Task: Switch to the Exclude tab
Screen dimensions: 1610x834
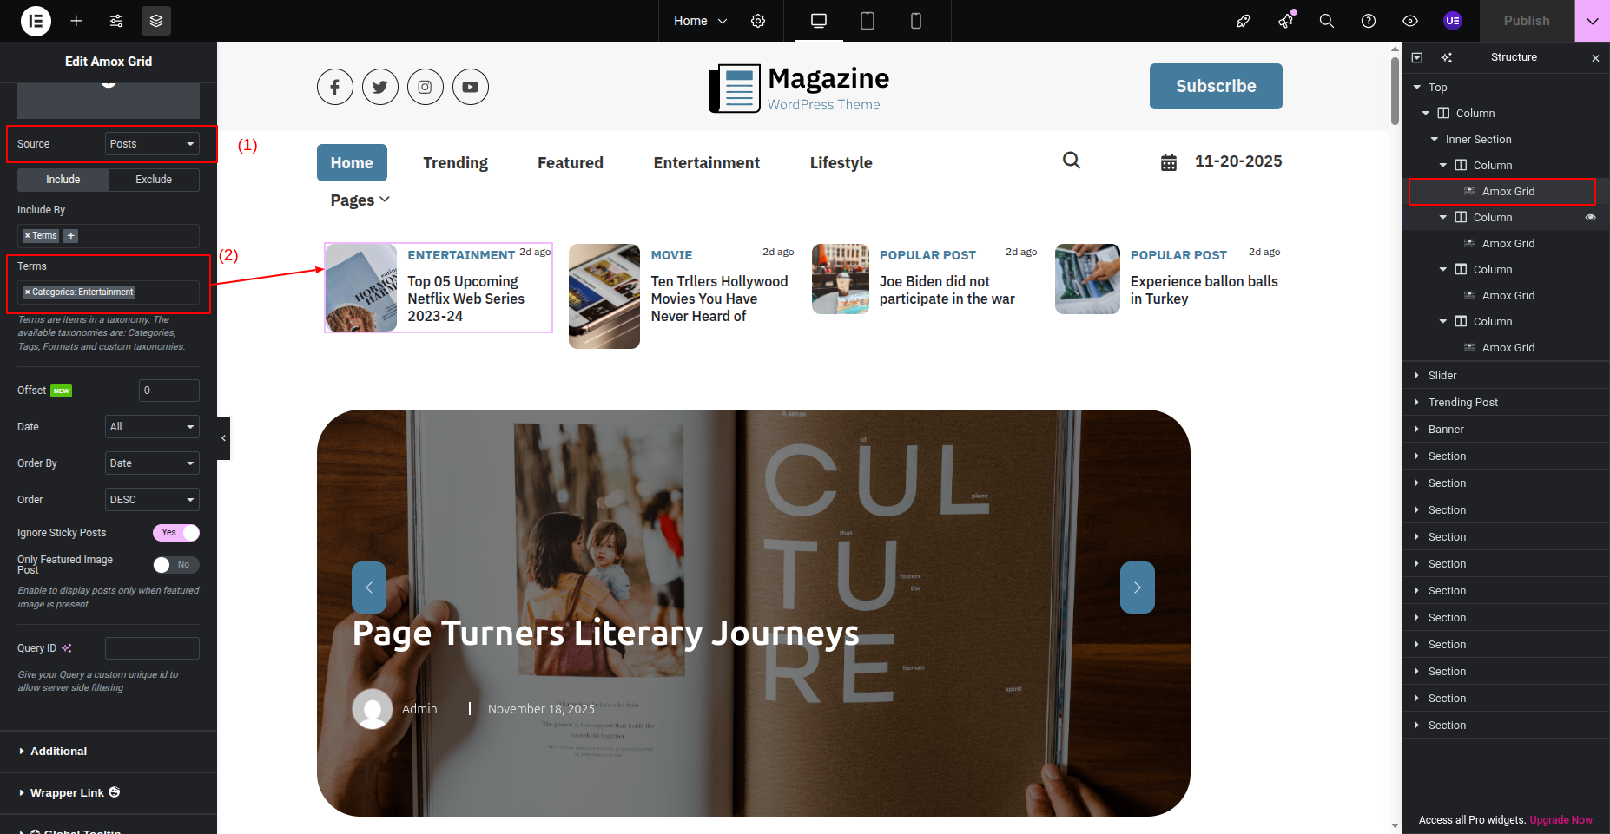Action: point(154,180)
